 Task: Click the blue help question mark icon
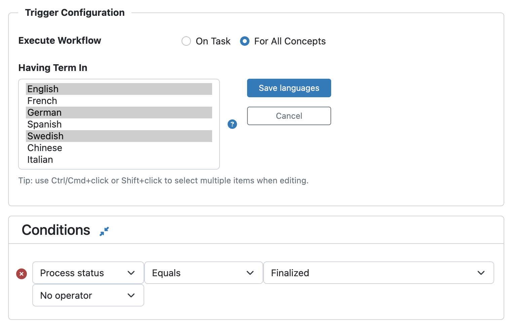coord(232,124)
